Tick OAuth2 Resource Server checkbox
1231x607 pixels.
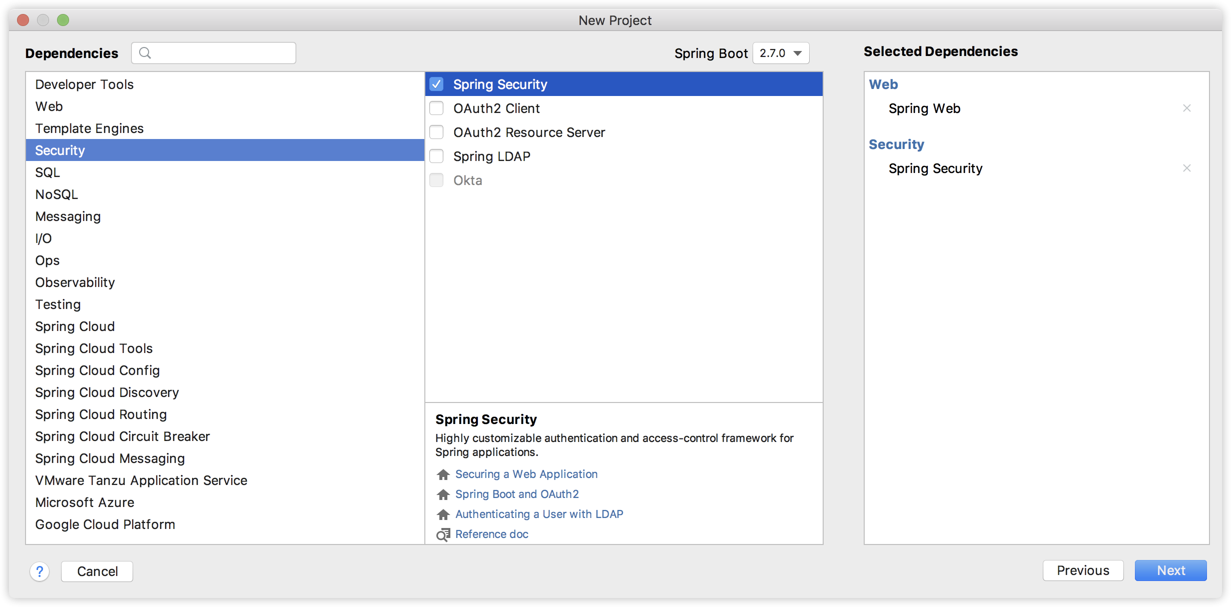[436, 132]
